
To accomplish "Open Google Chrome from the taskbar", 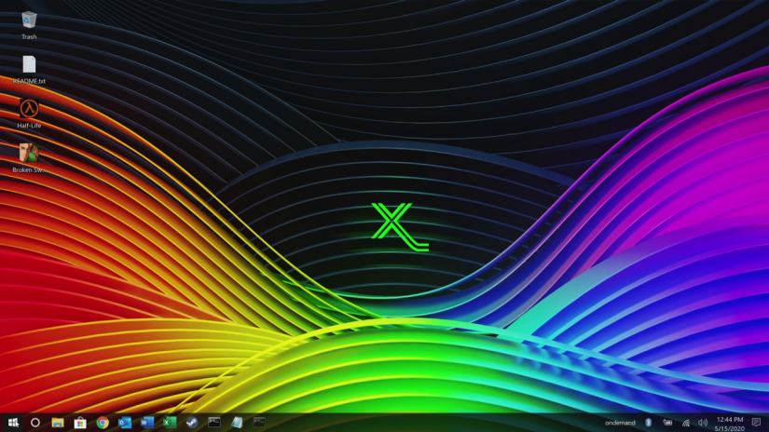I will coord(103,422).
